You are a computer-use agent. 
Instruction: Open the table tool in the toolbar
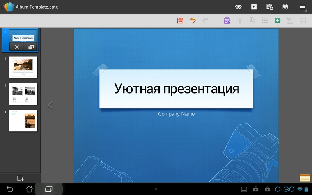(x=303, y=21)
